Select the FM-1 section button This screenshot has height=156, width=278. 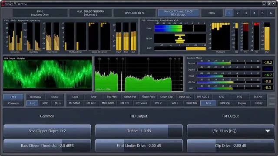point(13,97)
